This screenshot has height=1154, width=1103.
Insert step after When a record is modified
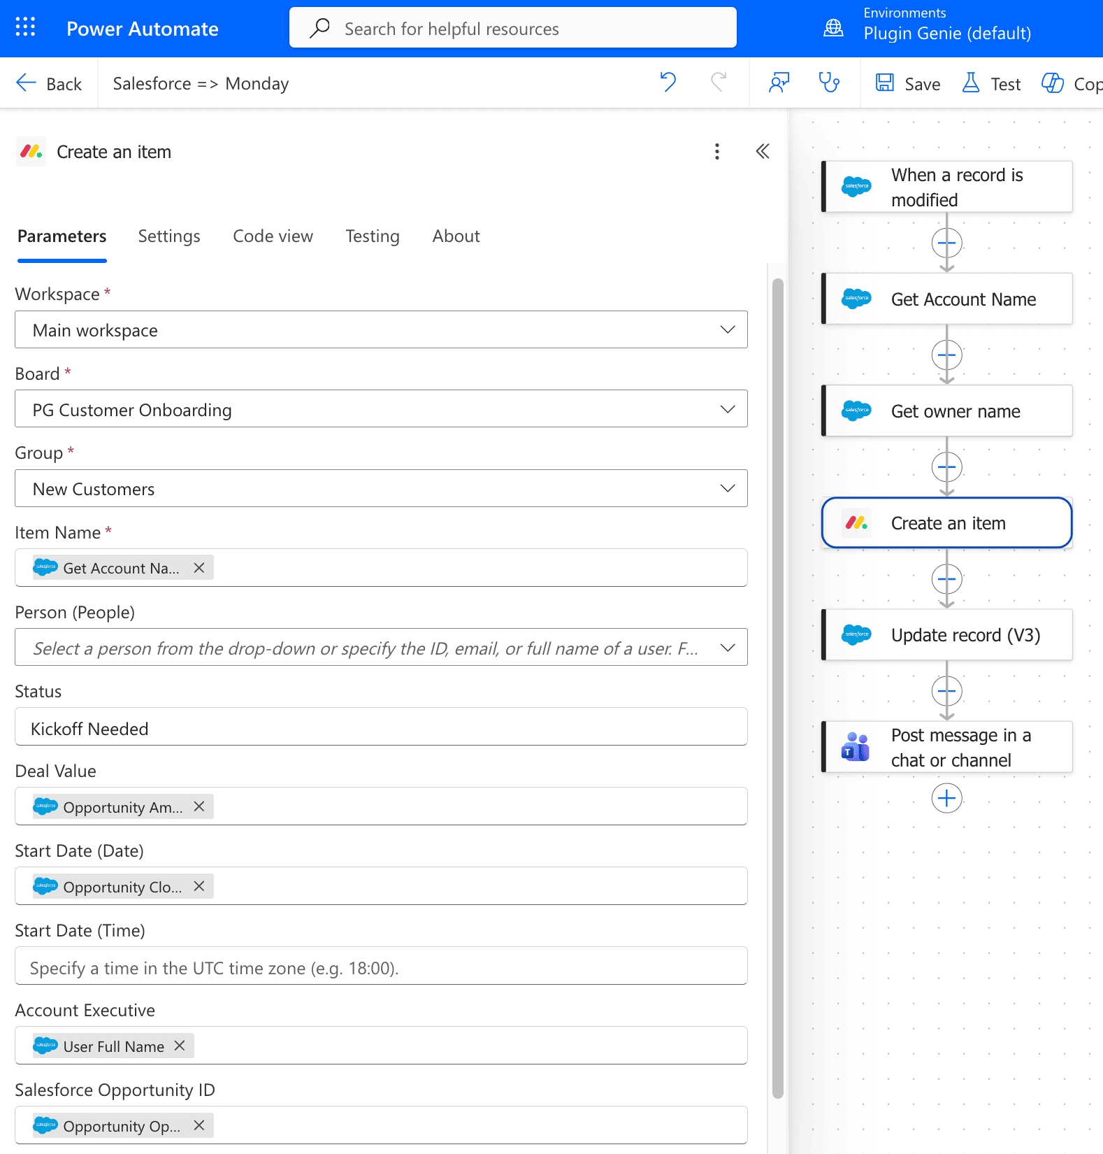pos(947,243)
